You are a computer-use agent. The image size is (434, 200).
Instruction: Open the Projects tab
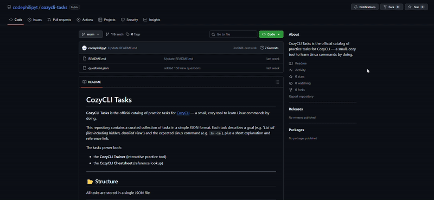point(106,20)
